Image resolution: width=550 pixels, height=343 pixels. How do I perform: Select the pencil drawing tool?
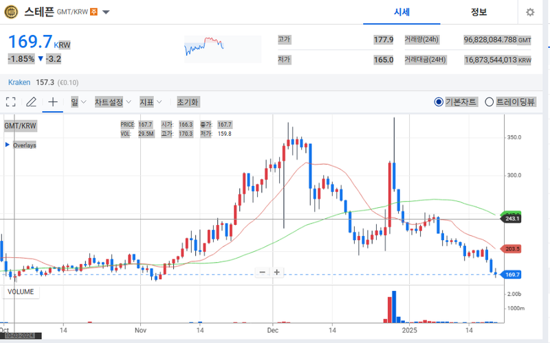[x=31, y=102]
